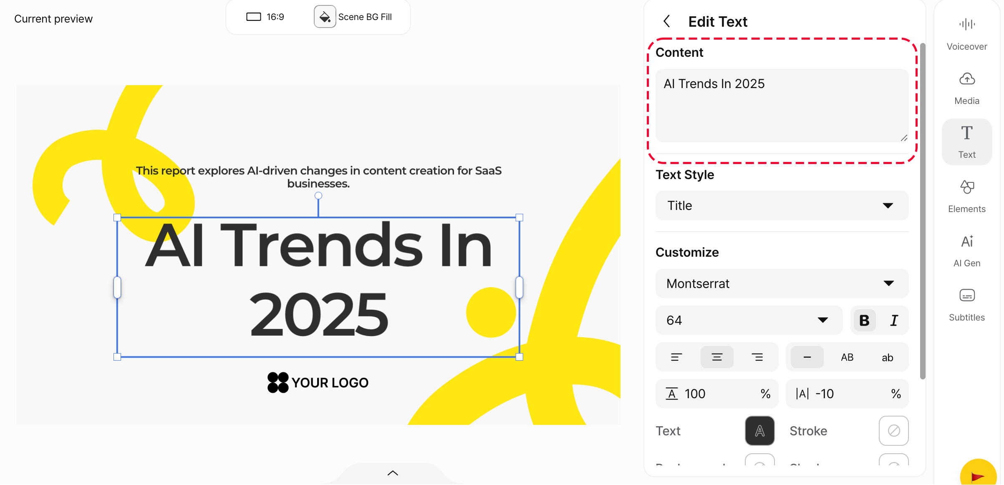Align text to the left
This screenshot has height=485, width=1004.
(676, 357)
